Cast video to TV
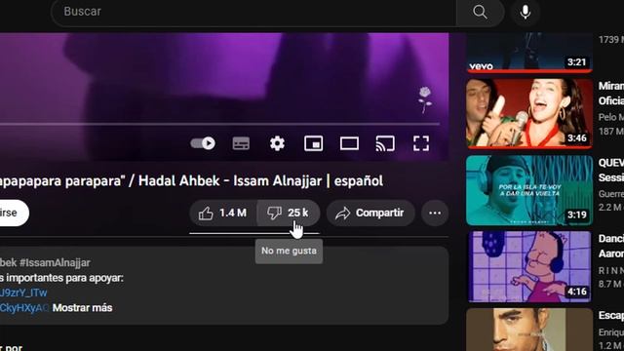The image size is (624, 351). click(x=385, y=143)
